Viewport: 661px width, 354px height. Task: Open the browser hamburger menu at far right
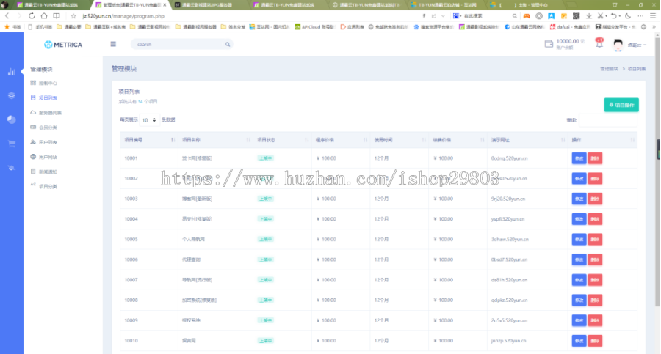pos(653,16)
